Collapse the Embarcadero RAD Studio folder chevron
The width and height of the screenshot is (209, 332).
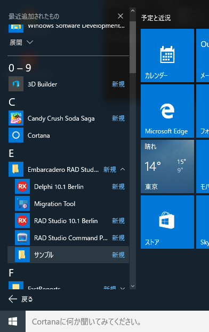click(x=123, y=169)
